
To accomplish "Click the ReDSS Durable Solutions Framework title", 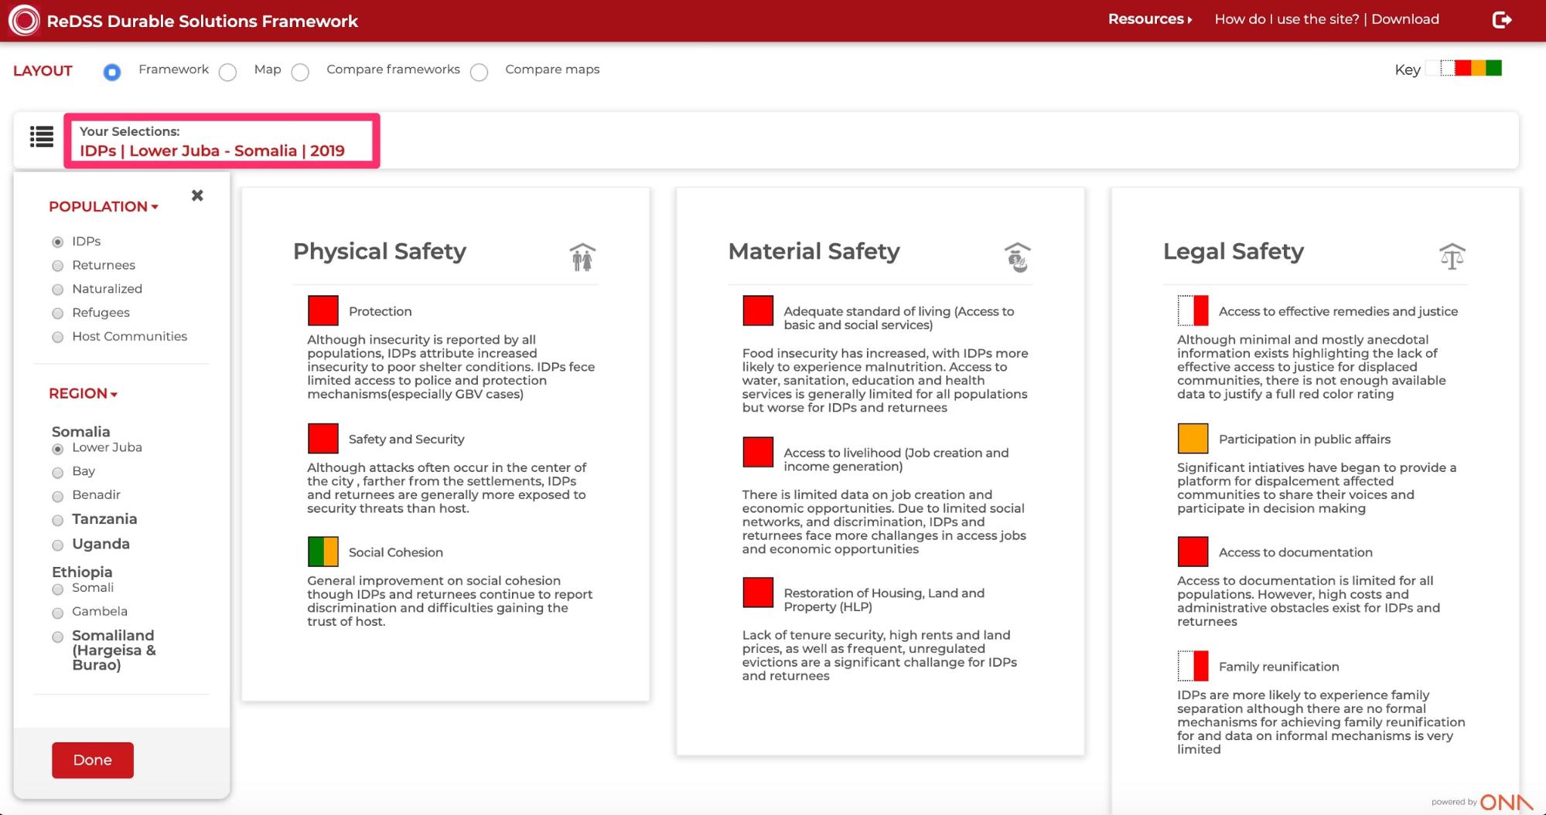I will pos(203,21).
